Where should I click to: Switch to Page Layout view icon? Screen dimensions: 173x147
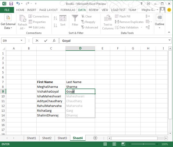(114, 144)
